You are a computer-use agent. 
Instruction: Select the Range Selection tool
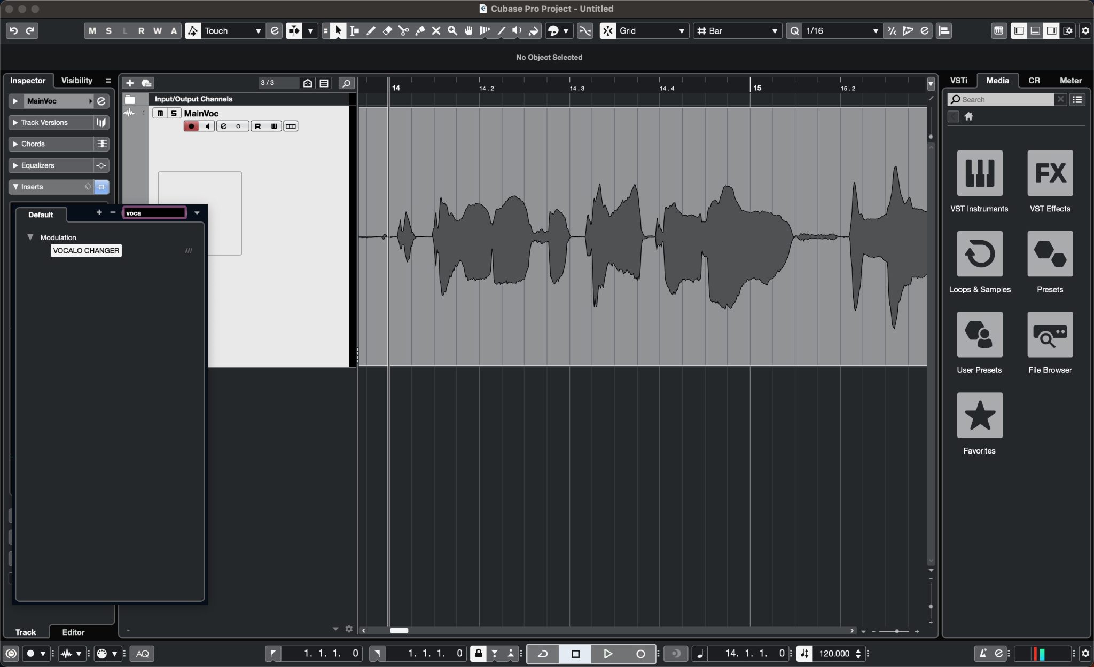tap(354, 30)
